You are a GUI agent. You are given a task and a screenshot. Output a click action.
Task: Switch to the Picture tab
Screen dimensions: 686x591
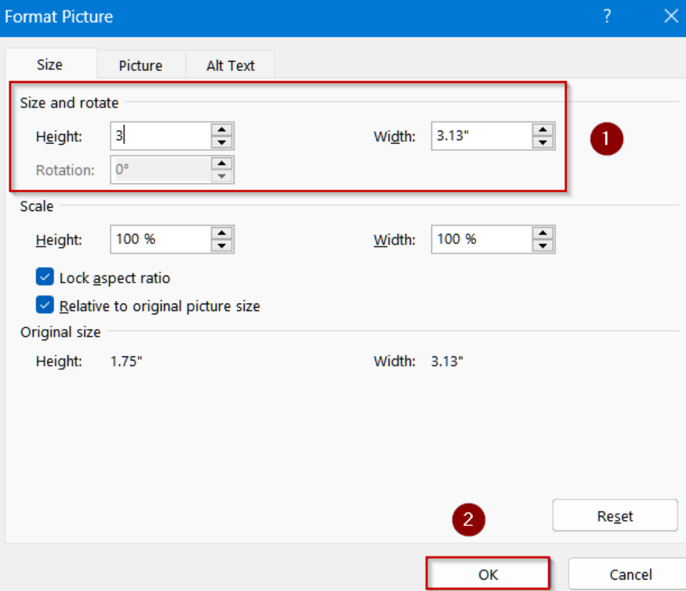(140, 65)
